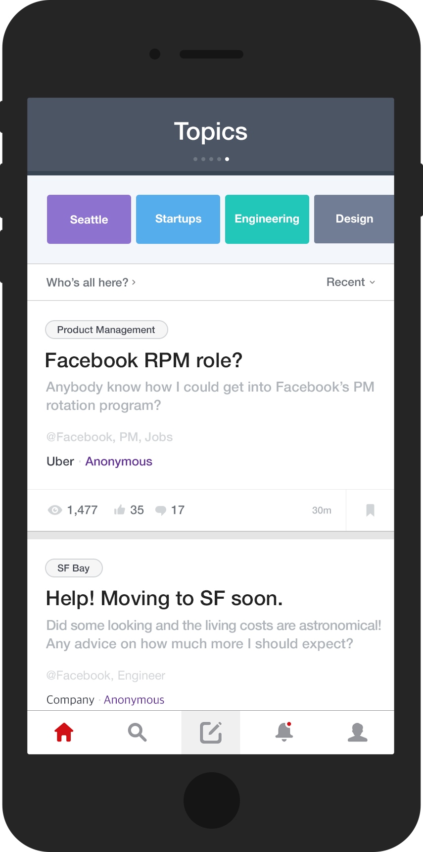
Task: Open the Design topic tile
Action: (354, 219)
